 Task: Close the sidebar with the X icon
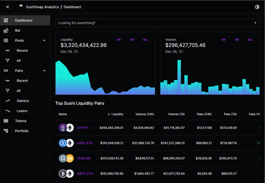8,7
